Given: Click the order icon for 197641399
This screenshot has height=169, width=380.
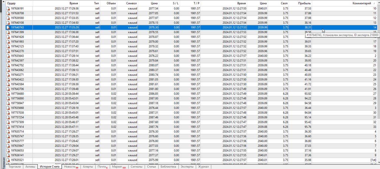Looking at the screenshot, I should pos(8,32).
